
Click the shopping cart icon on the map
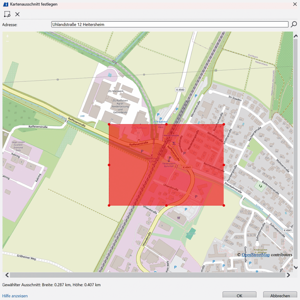pos(179,218)
